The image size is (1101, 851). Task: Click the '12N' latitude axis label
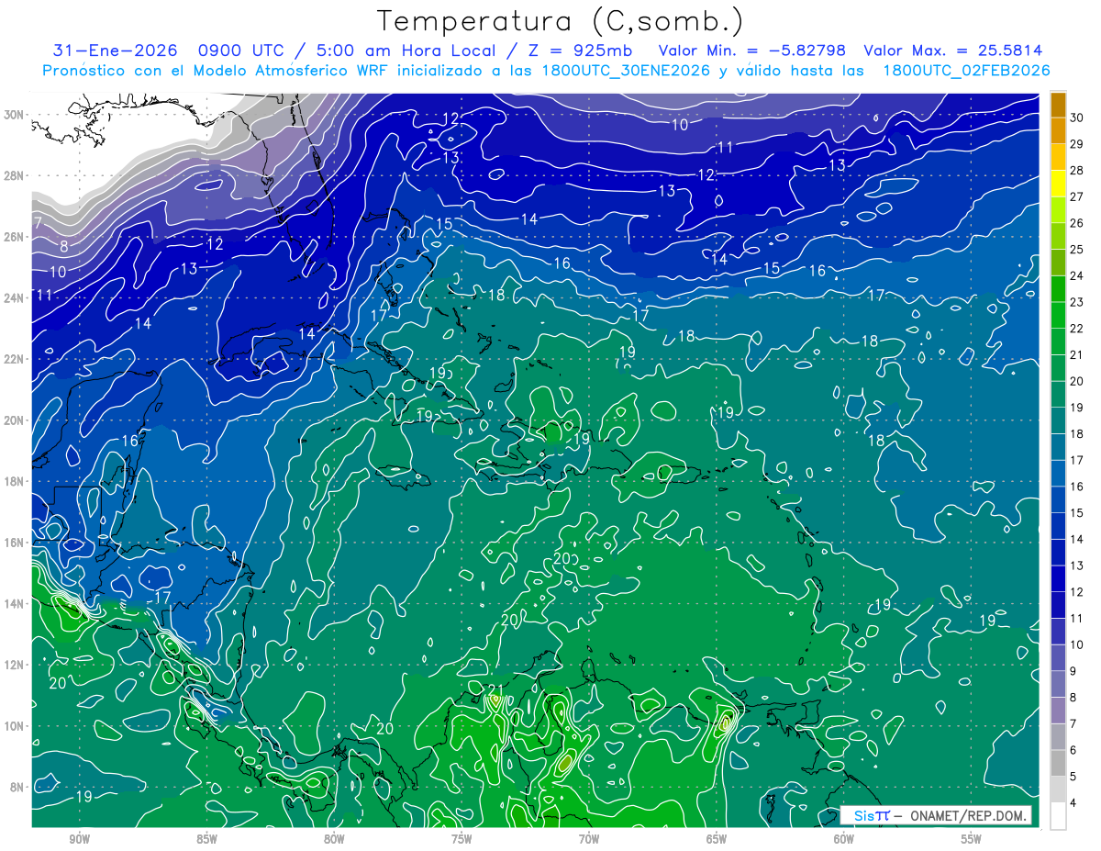(x=14, y=665)
